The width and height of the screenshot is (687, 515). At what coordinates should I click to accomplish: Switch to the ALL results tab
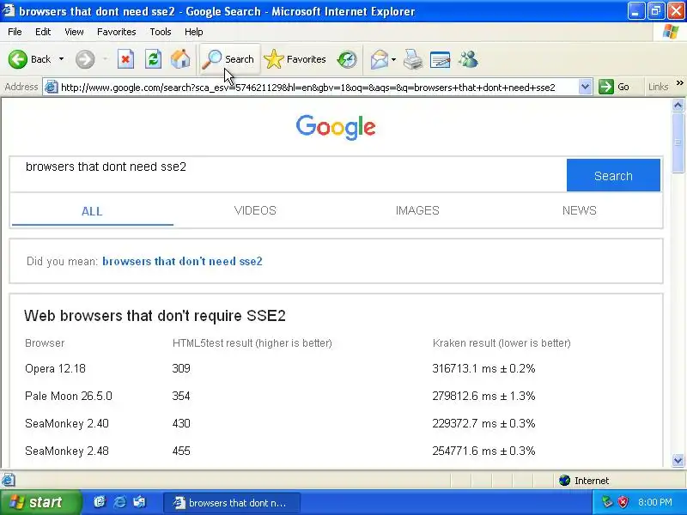pos(92,211)
